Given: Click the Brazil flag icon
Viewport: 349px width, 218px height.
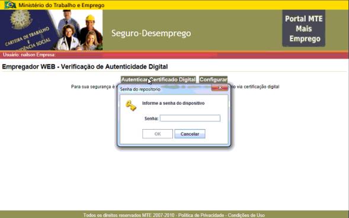Looking at the screenshot, I should (x=10, y=5).
